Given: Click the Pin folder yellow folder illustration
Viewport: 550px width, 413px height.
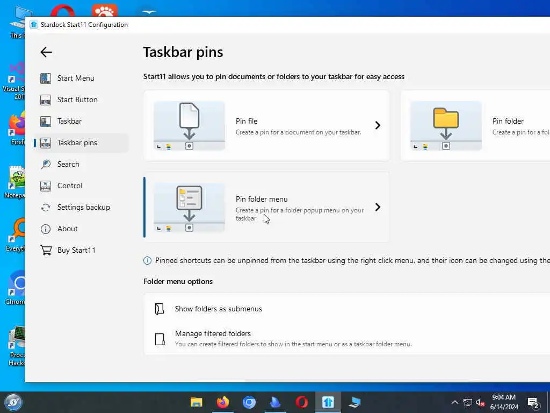Looking at the screenshot, I should pyautogui.click(x=446, y=125).
